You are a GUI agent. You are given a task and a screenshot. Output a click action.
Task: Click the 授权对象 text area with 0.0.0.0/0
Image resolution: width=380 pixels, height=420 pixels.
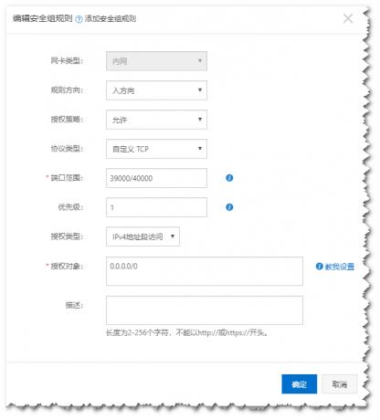(205, 271)
